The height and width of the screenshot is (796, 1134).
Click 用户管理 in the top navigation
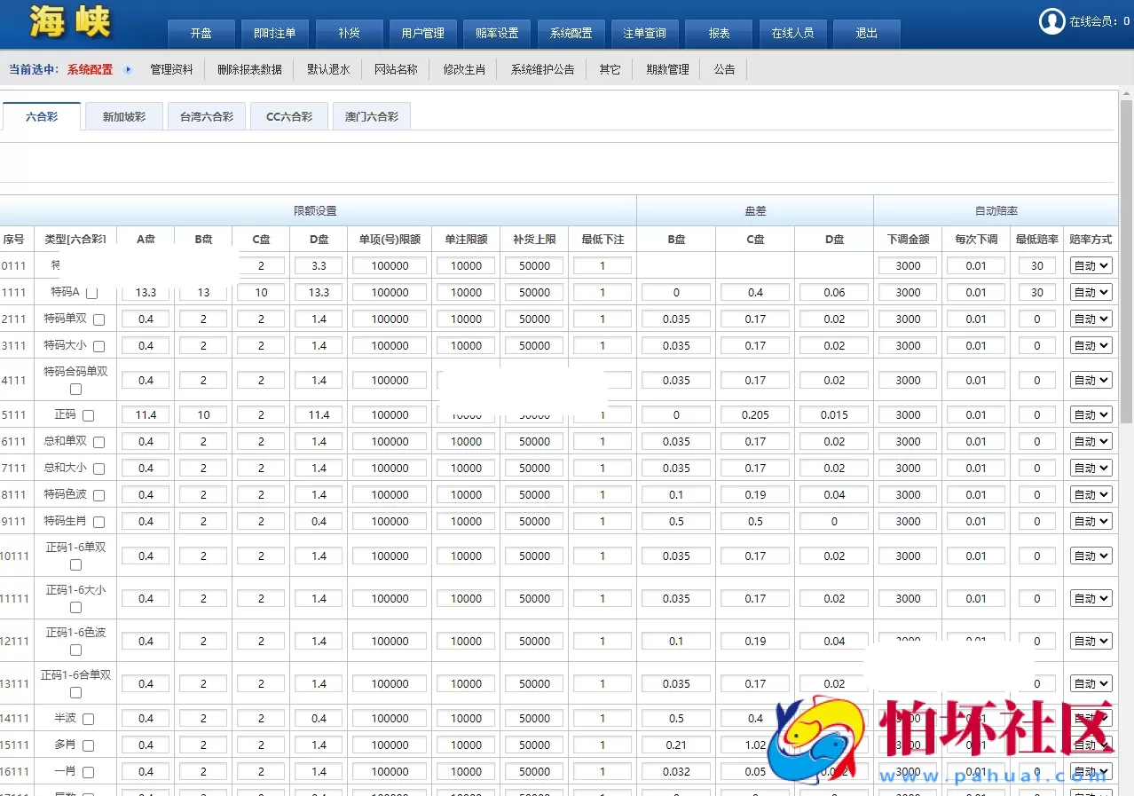(423, 33)
